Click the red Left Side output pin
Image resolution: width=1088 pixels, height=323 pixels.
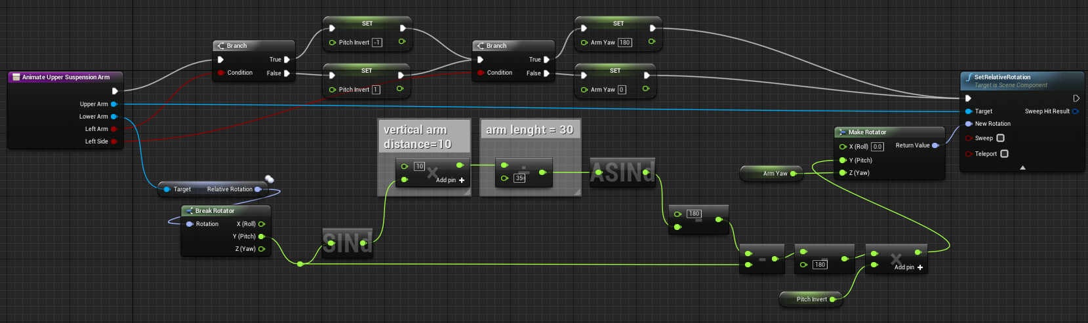[x=114, y=142]
